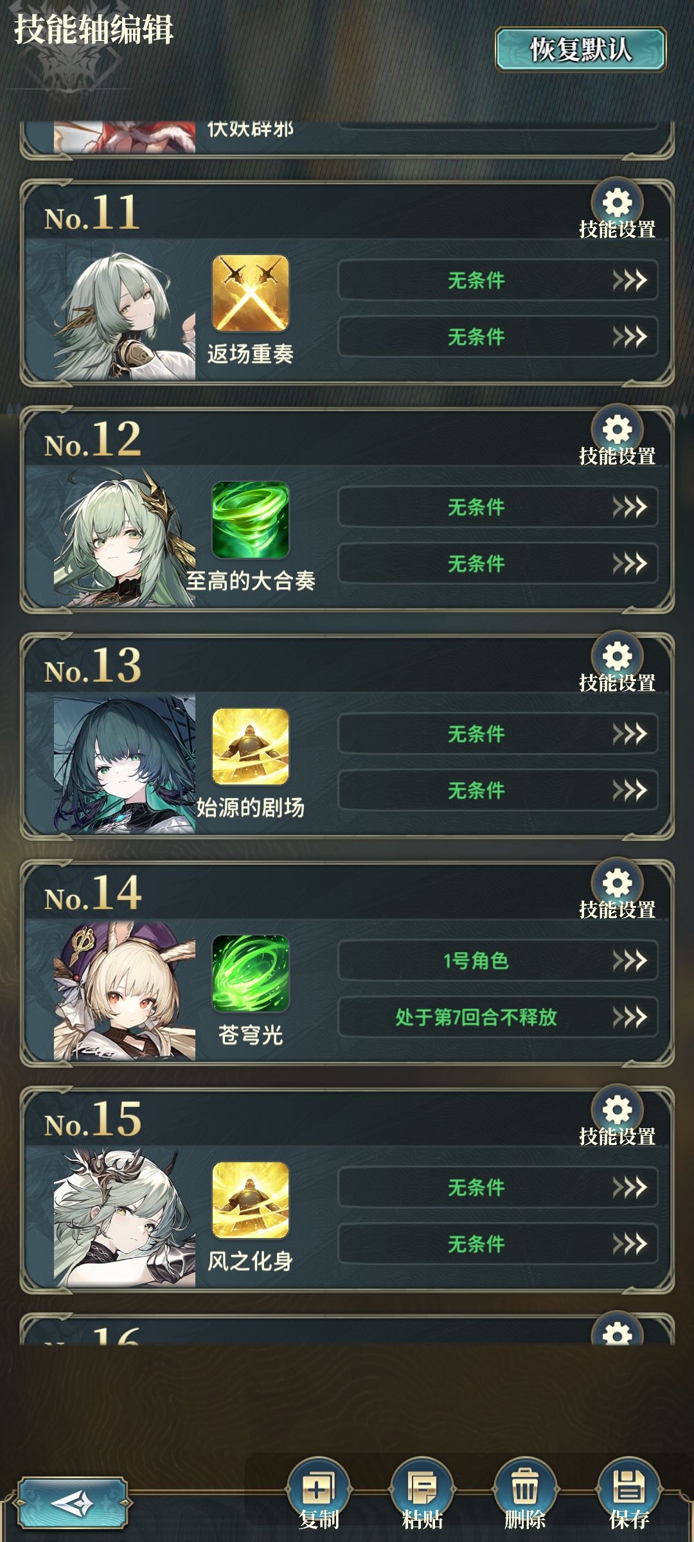Tap the 风之化身 golden skill icon

(x=251, y=1201)
